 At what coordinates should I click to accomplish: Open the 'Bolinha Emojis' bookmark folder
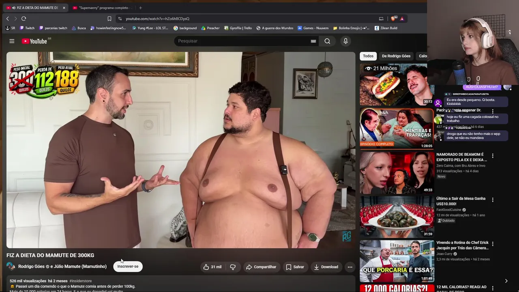click(351, 28)
